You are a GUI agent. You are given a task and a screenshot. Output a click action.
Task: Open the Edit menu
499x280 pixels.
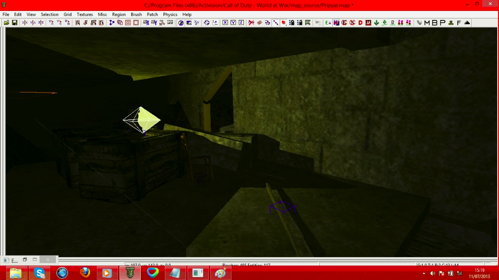[x=18, y=15]
